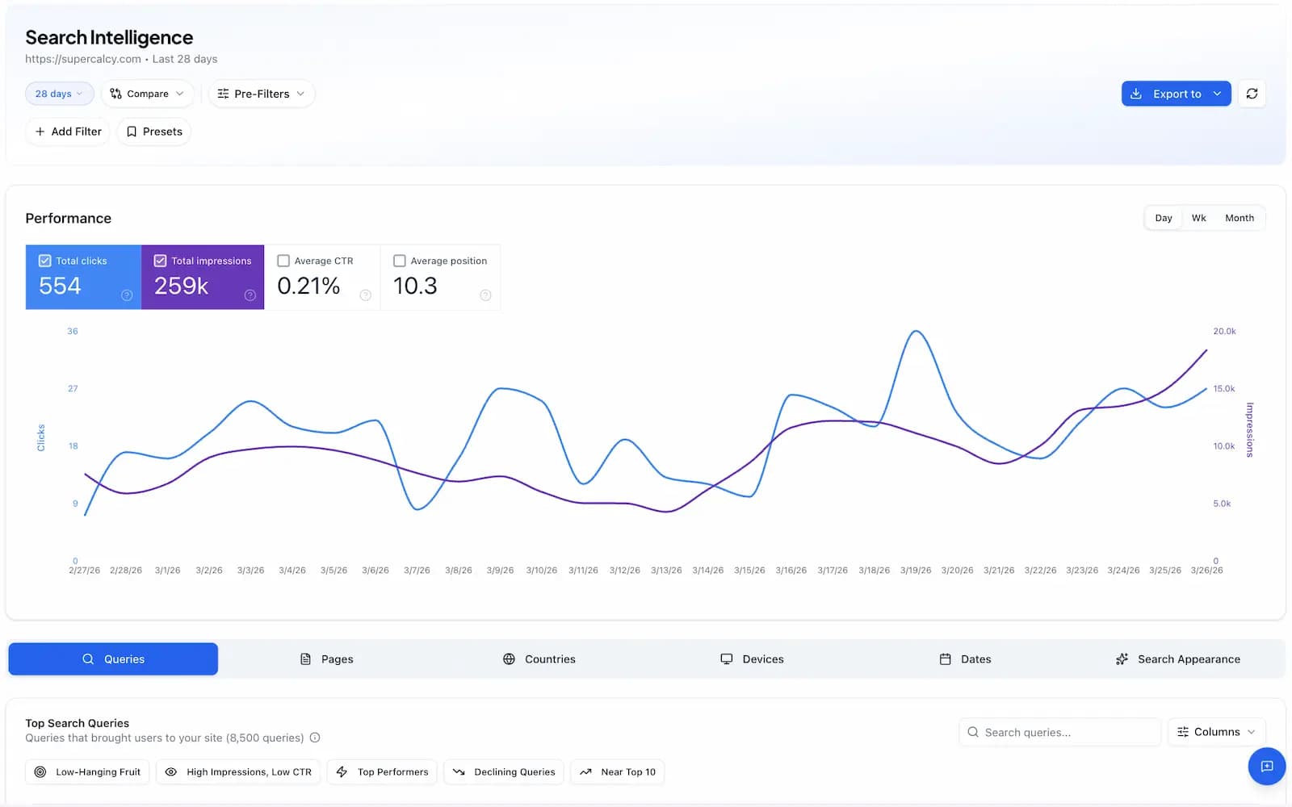
Task: Apply the Top Performers quick filter
Action: [x=382, y=772]
